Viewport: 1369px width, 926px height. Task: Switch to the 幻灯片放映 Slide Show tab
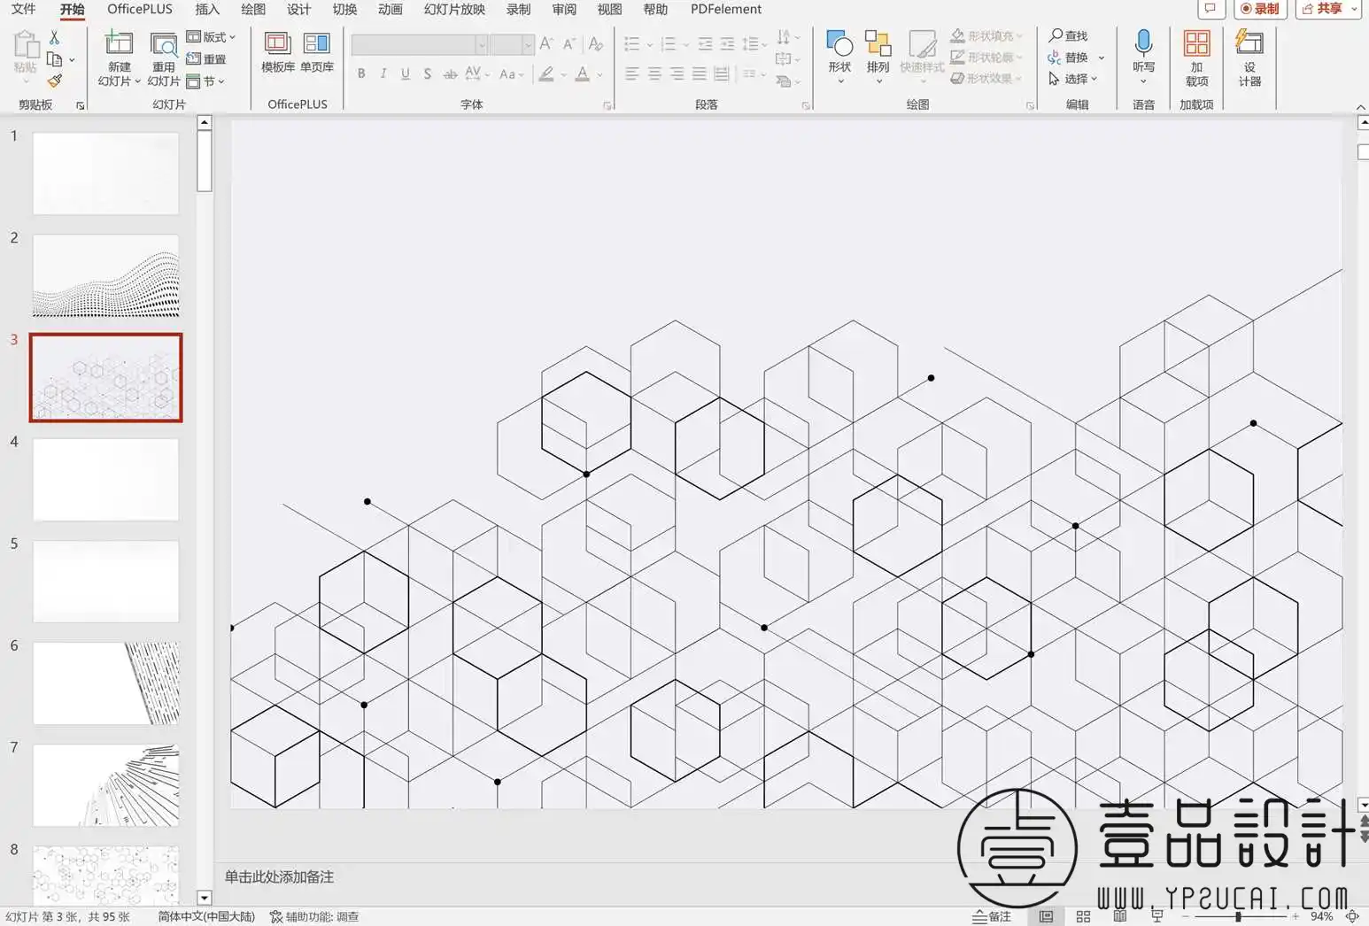(x=454, y=9)
